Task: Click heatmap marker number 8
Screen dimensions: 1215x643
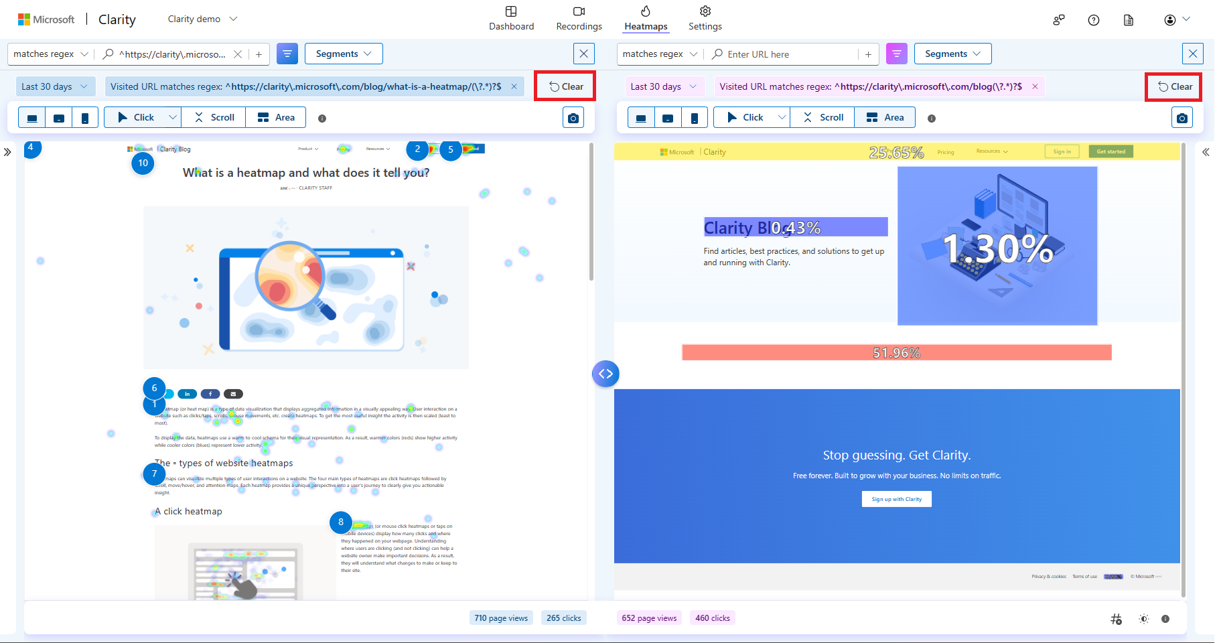Action: pos(341,522)
